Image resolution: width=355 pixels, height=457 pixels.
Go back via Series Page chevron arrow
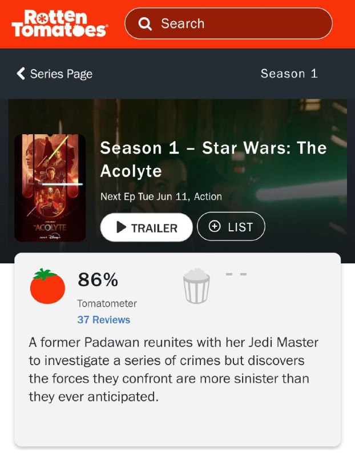(21, 74)
